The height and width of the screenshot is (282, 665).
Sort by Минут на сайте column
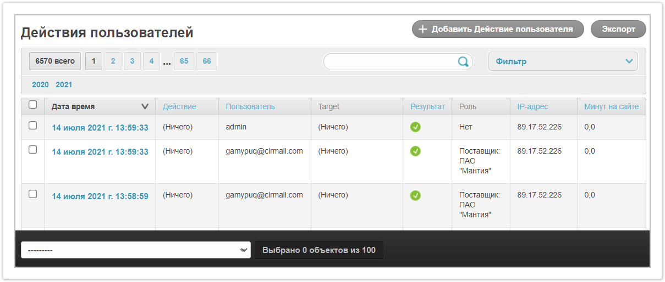coord(611,106)
